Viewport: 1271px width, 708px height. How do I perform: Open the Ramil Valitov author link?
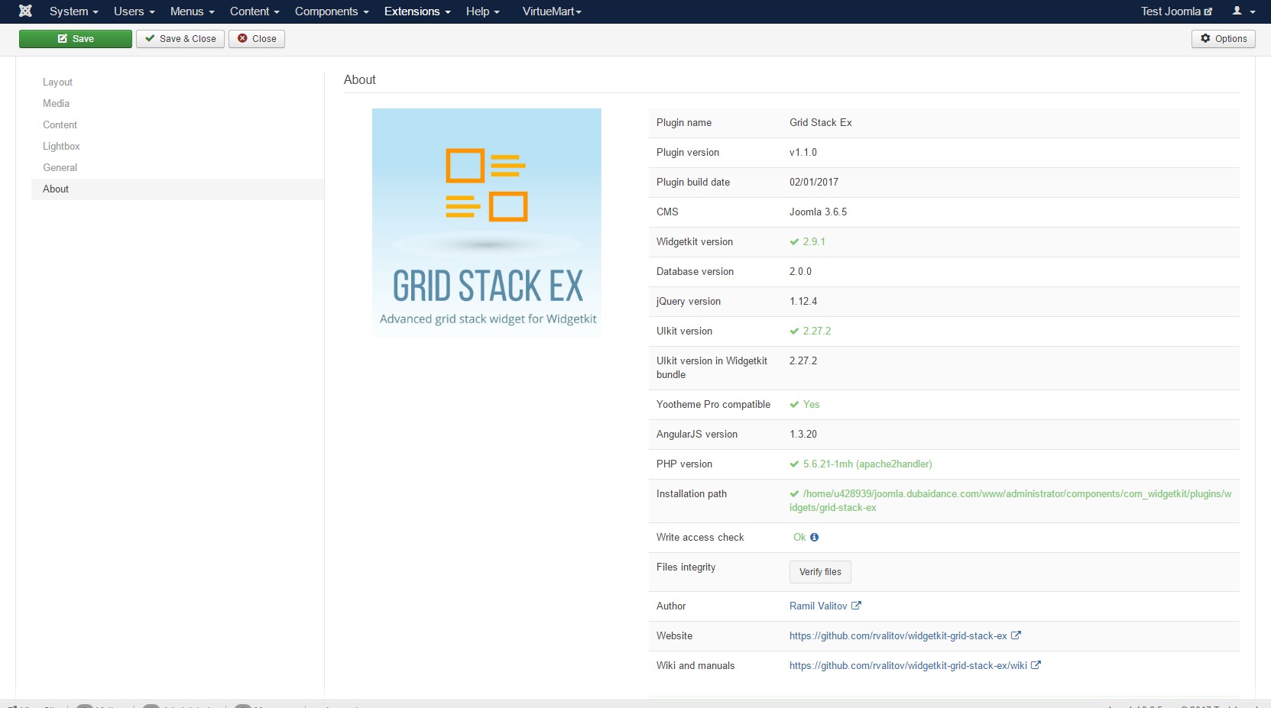[818, 606]
